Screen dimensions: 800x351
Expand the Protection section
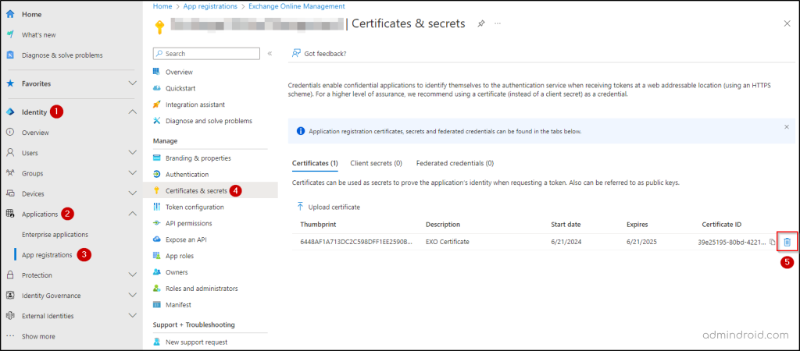click(x=132, y=275)
